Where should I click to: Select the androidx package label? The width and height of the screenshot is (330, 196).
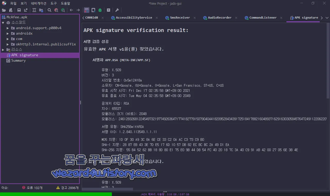(x=24, y=33)
